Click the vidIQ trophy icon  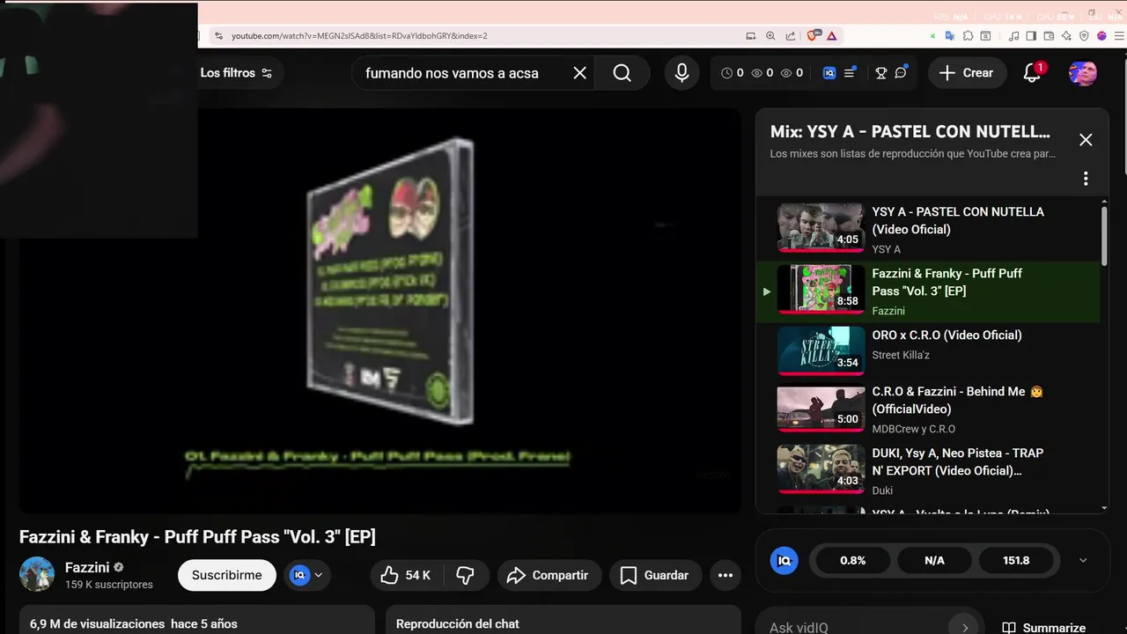880,73
